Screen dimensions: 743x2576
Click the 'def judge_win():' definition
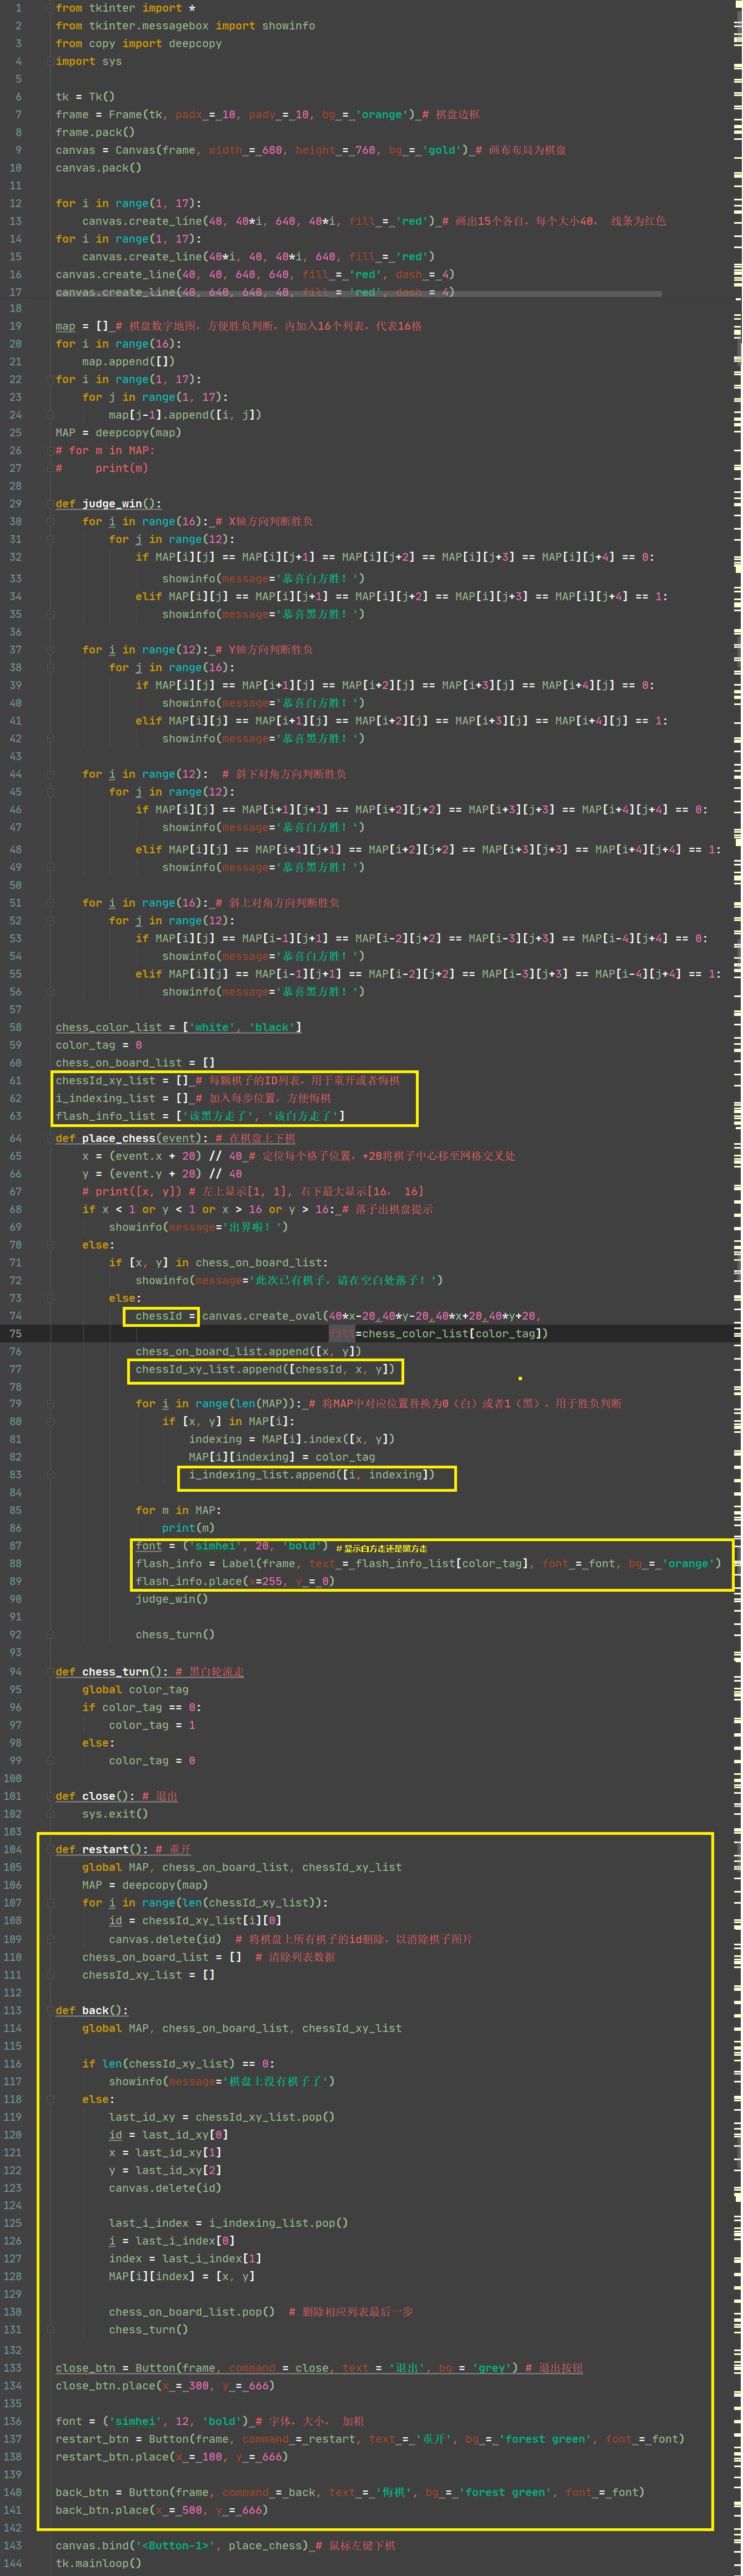tap(109, 504)
